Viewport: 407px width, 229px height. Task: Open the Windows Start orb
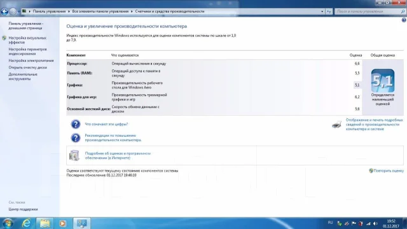(8, 223)
